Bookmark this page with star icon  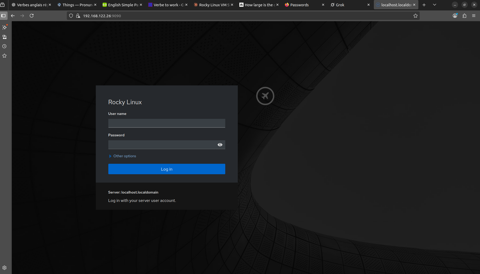(x=416, y=16)
